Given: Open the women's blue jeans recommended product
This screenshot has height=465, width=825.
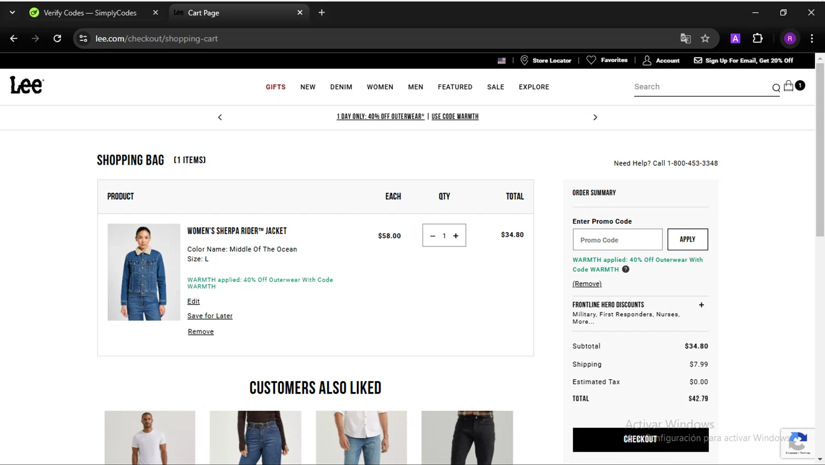Looking at the screenshot, I should tap(255, 438).
